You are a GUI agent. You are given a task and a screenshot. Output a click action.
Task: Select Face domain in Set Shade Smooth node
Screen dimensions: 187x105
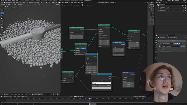83,48
